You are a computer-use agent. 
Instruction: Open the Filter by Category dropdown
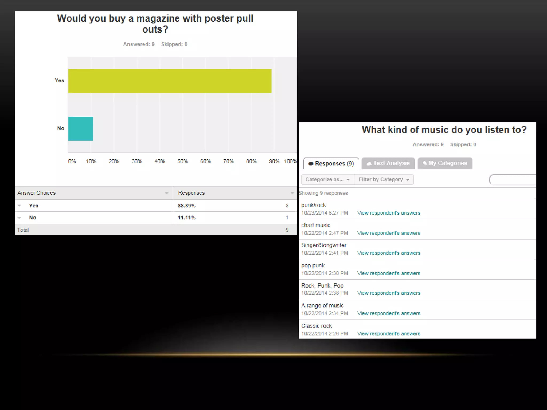click(x=384, y=180)
